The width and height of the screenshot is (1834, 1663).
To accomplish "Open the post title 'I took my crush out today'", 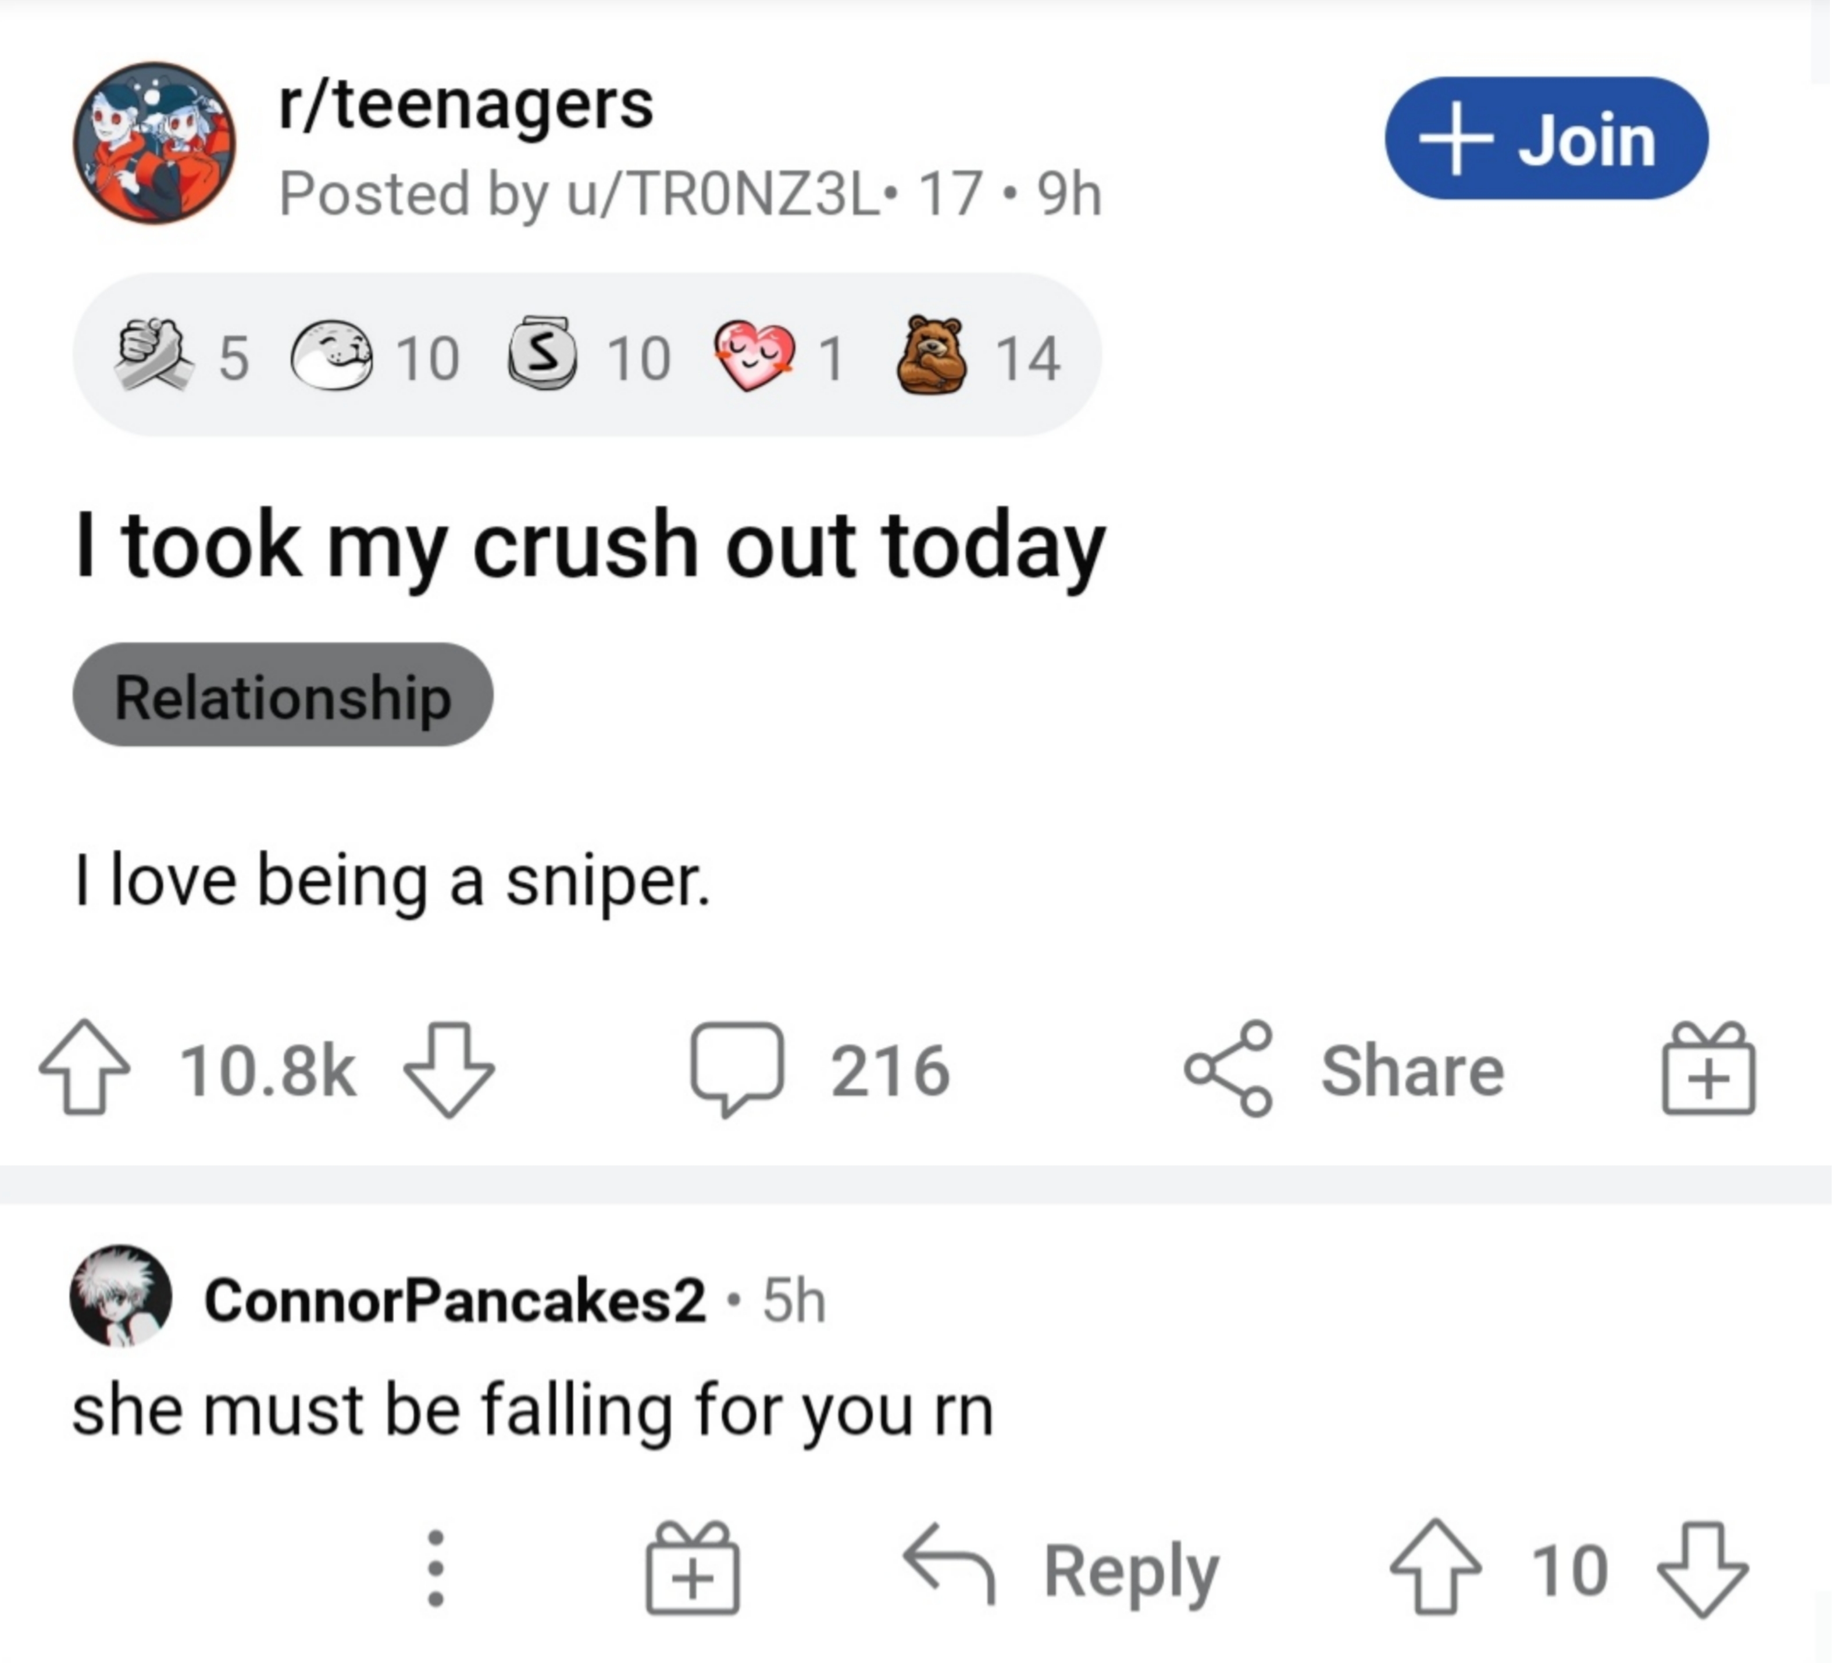I will click(x=590, y=546).
